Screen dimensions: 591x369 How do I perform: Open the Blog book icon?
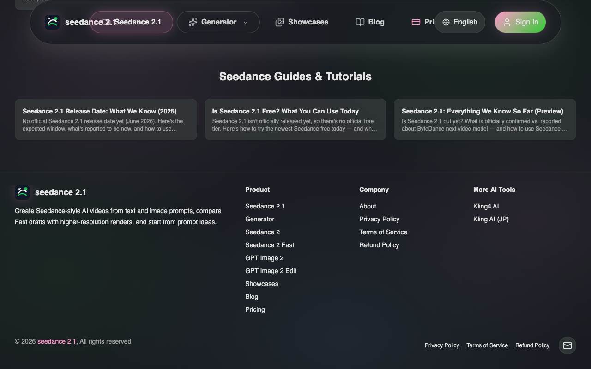coord(360,22)
